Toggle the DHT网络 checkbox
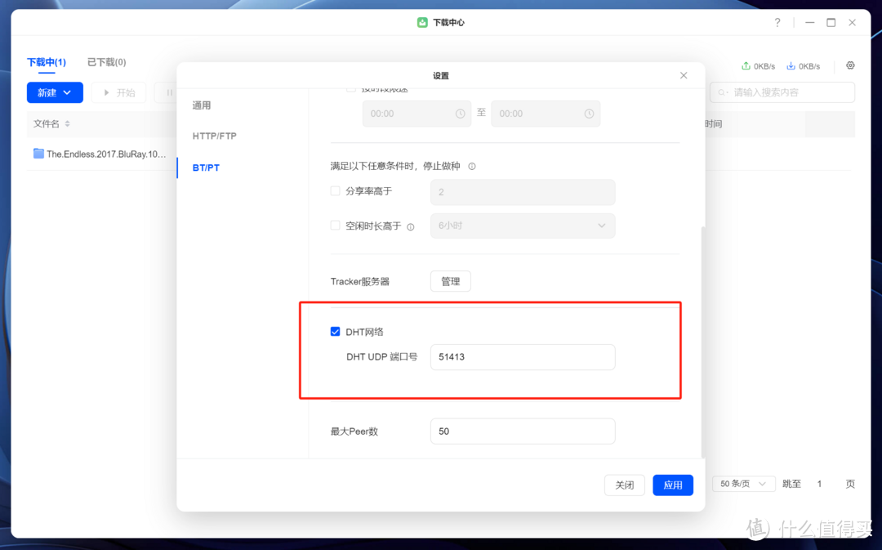The image size is (882, 550). pos(335,331)
